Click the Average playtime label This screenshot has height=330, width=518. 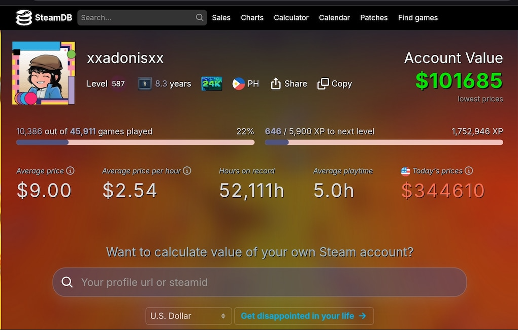343,171
